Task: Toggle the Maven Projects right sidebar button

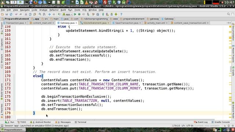Action: click(234, 54)
